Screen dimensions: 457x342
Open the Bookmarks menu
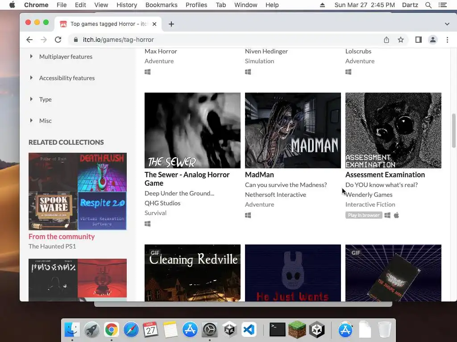[x=162, y=5]
